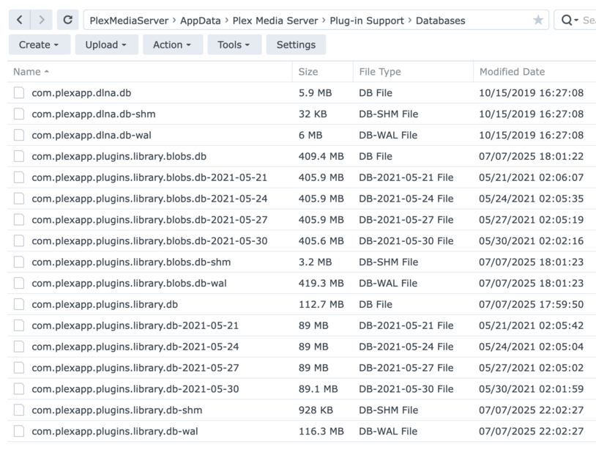596x450 pixels.
Task: Sort by Modified Date column header
Action: pos(534,72)
